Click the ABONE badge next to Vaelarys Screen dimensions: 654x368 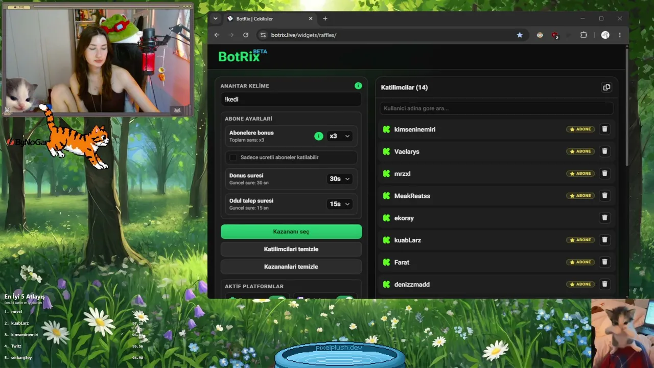pos(580,151)
